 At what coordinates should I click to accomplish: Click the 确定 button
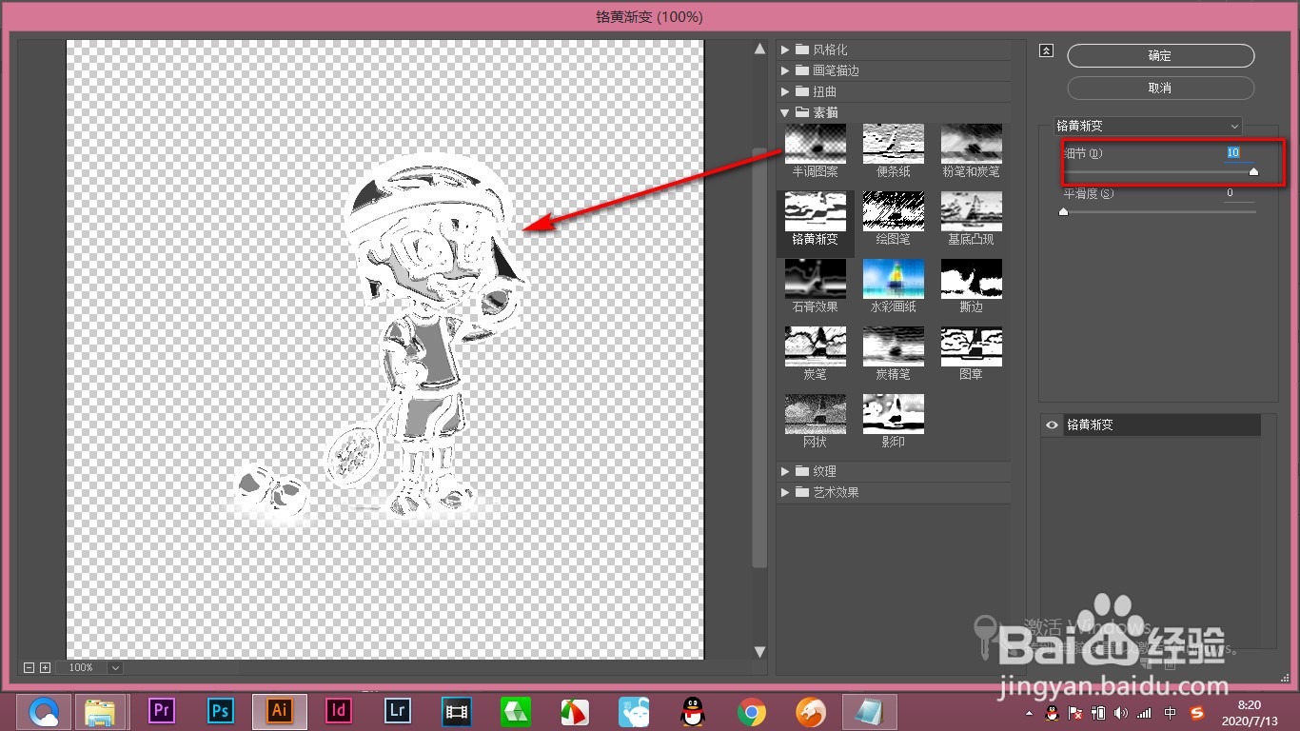tap(1160, 56)
